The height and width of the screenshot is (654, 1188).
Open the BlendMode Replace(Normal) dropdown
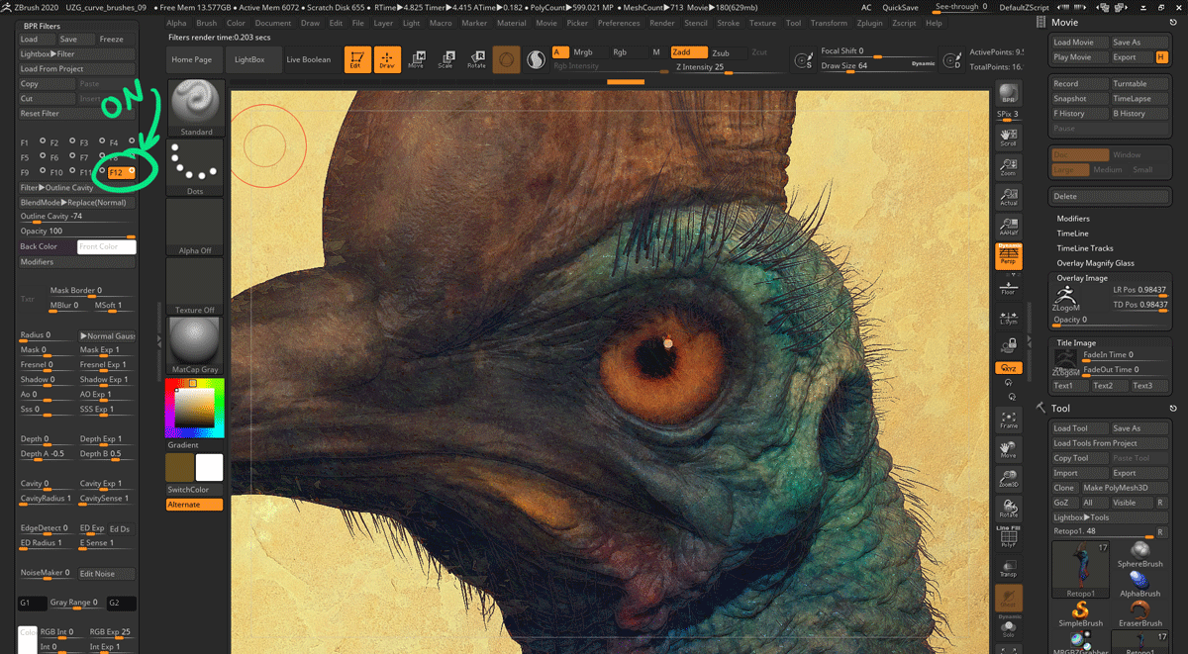click(76, 202)
